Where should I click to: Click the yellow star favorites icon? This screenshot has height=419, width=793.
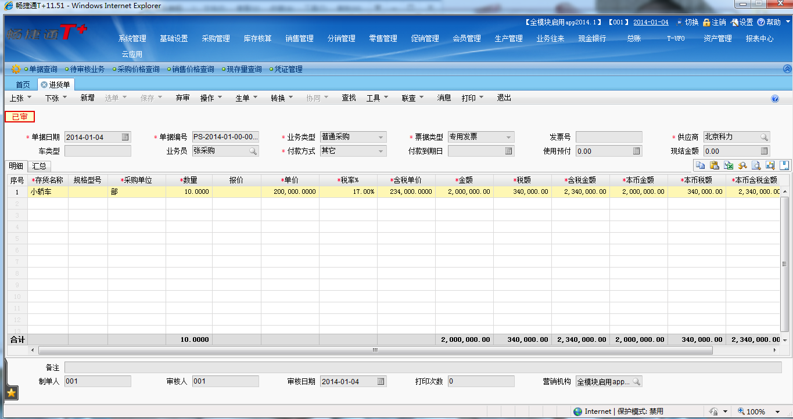pos(11,393)
